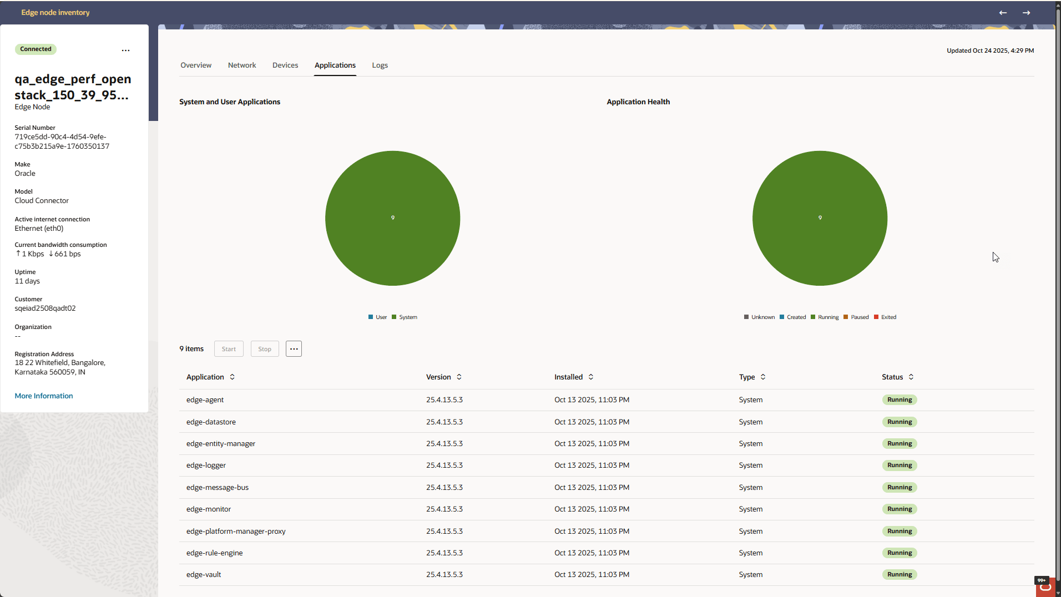
Task: Return to Edge node inventory breadcrumb
Action: click(x=55, y=12)
